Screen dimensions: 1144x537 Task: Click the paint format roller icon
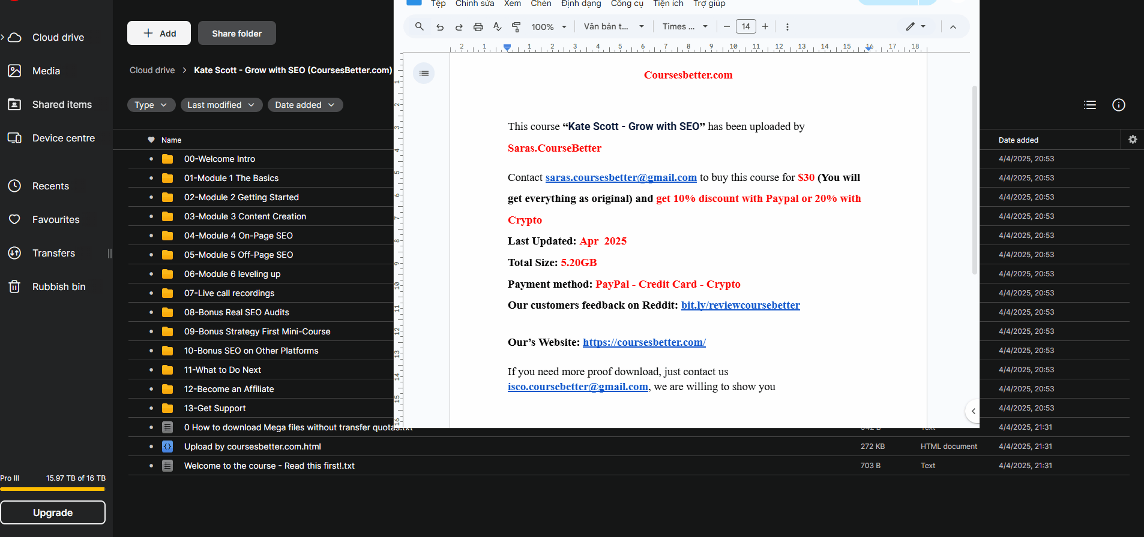[516, 27]
